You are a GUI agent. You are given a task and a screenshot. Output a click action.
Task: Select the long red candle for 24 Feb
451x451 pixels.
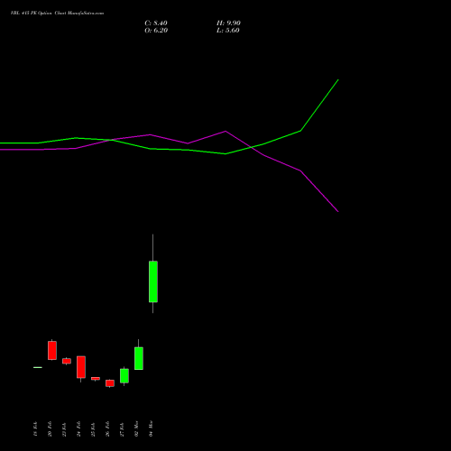pyautogui.click(x=81, y=367)
